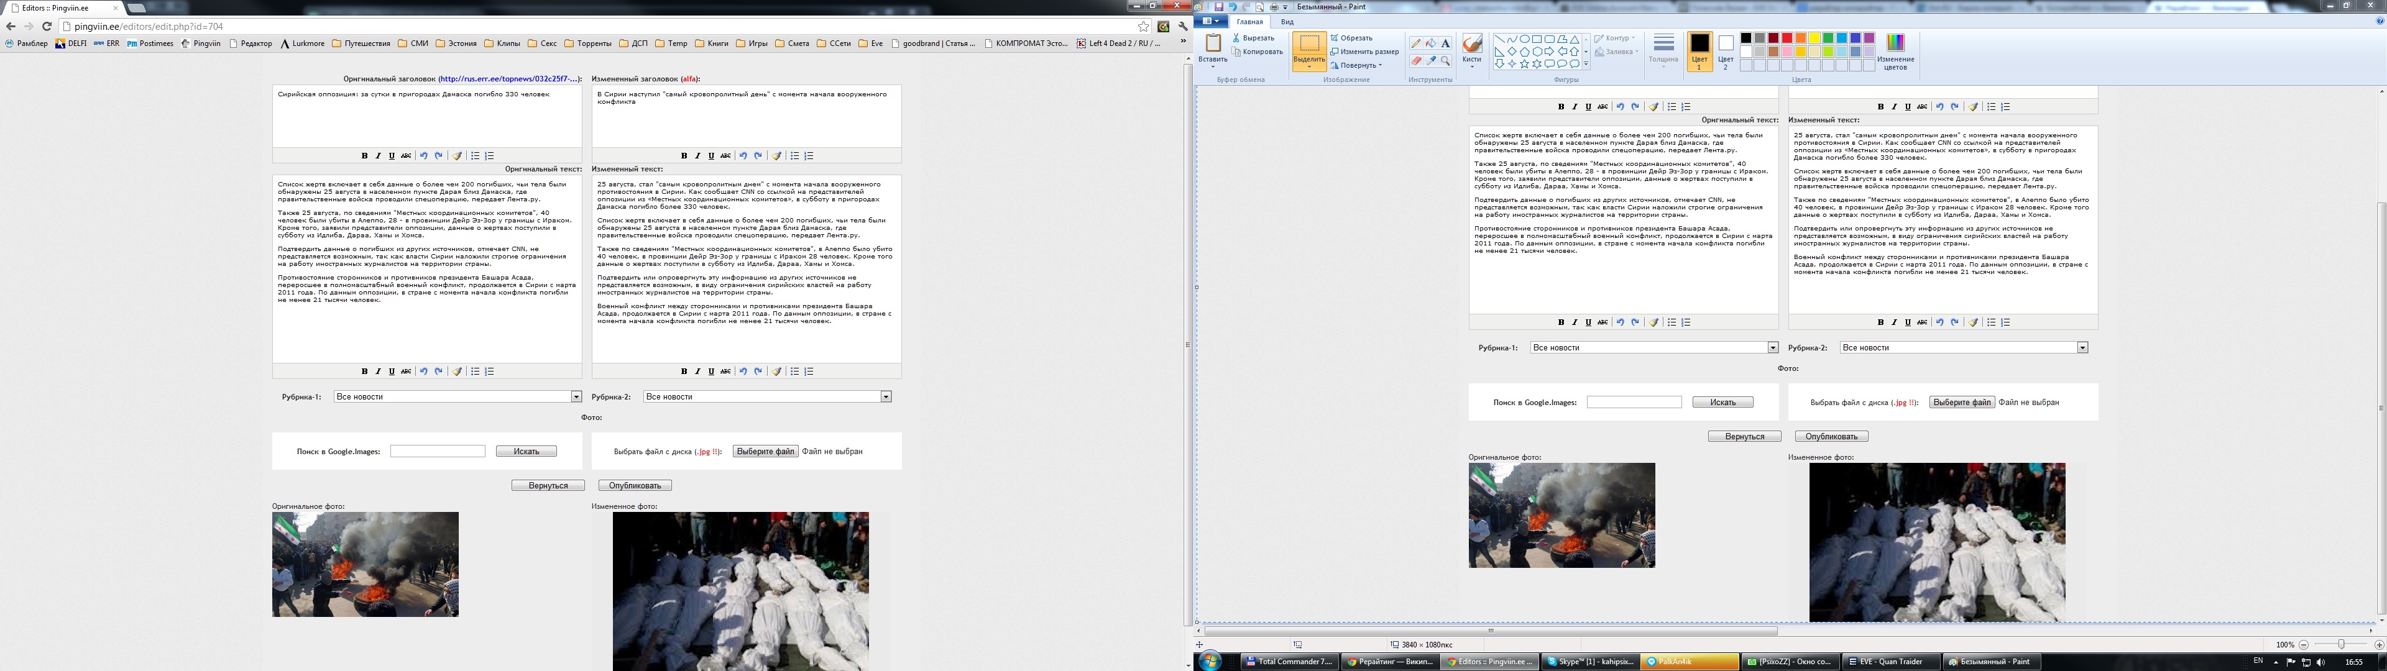Select the Magnifier tool
Screen dimensions: 2387x671
1445,60
